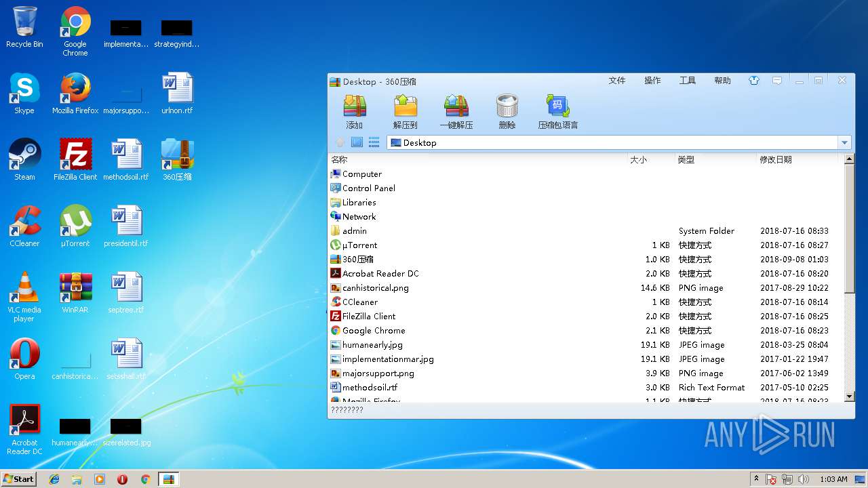Select the µTorrent shortcut row in list
This screenshot has width=868, height=488.
(586, 245)
